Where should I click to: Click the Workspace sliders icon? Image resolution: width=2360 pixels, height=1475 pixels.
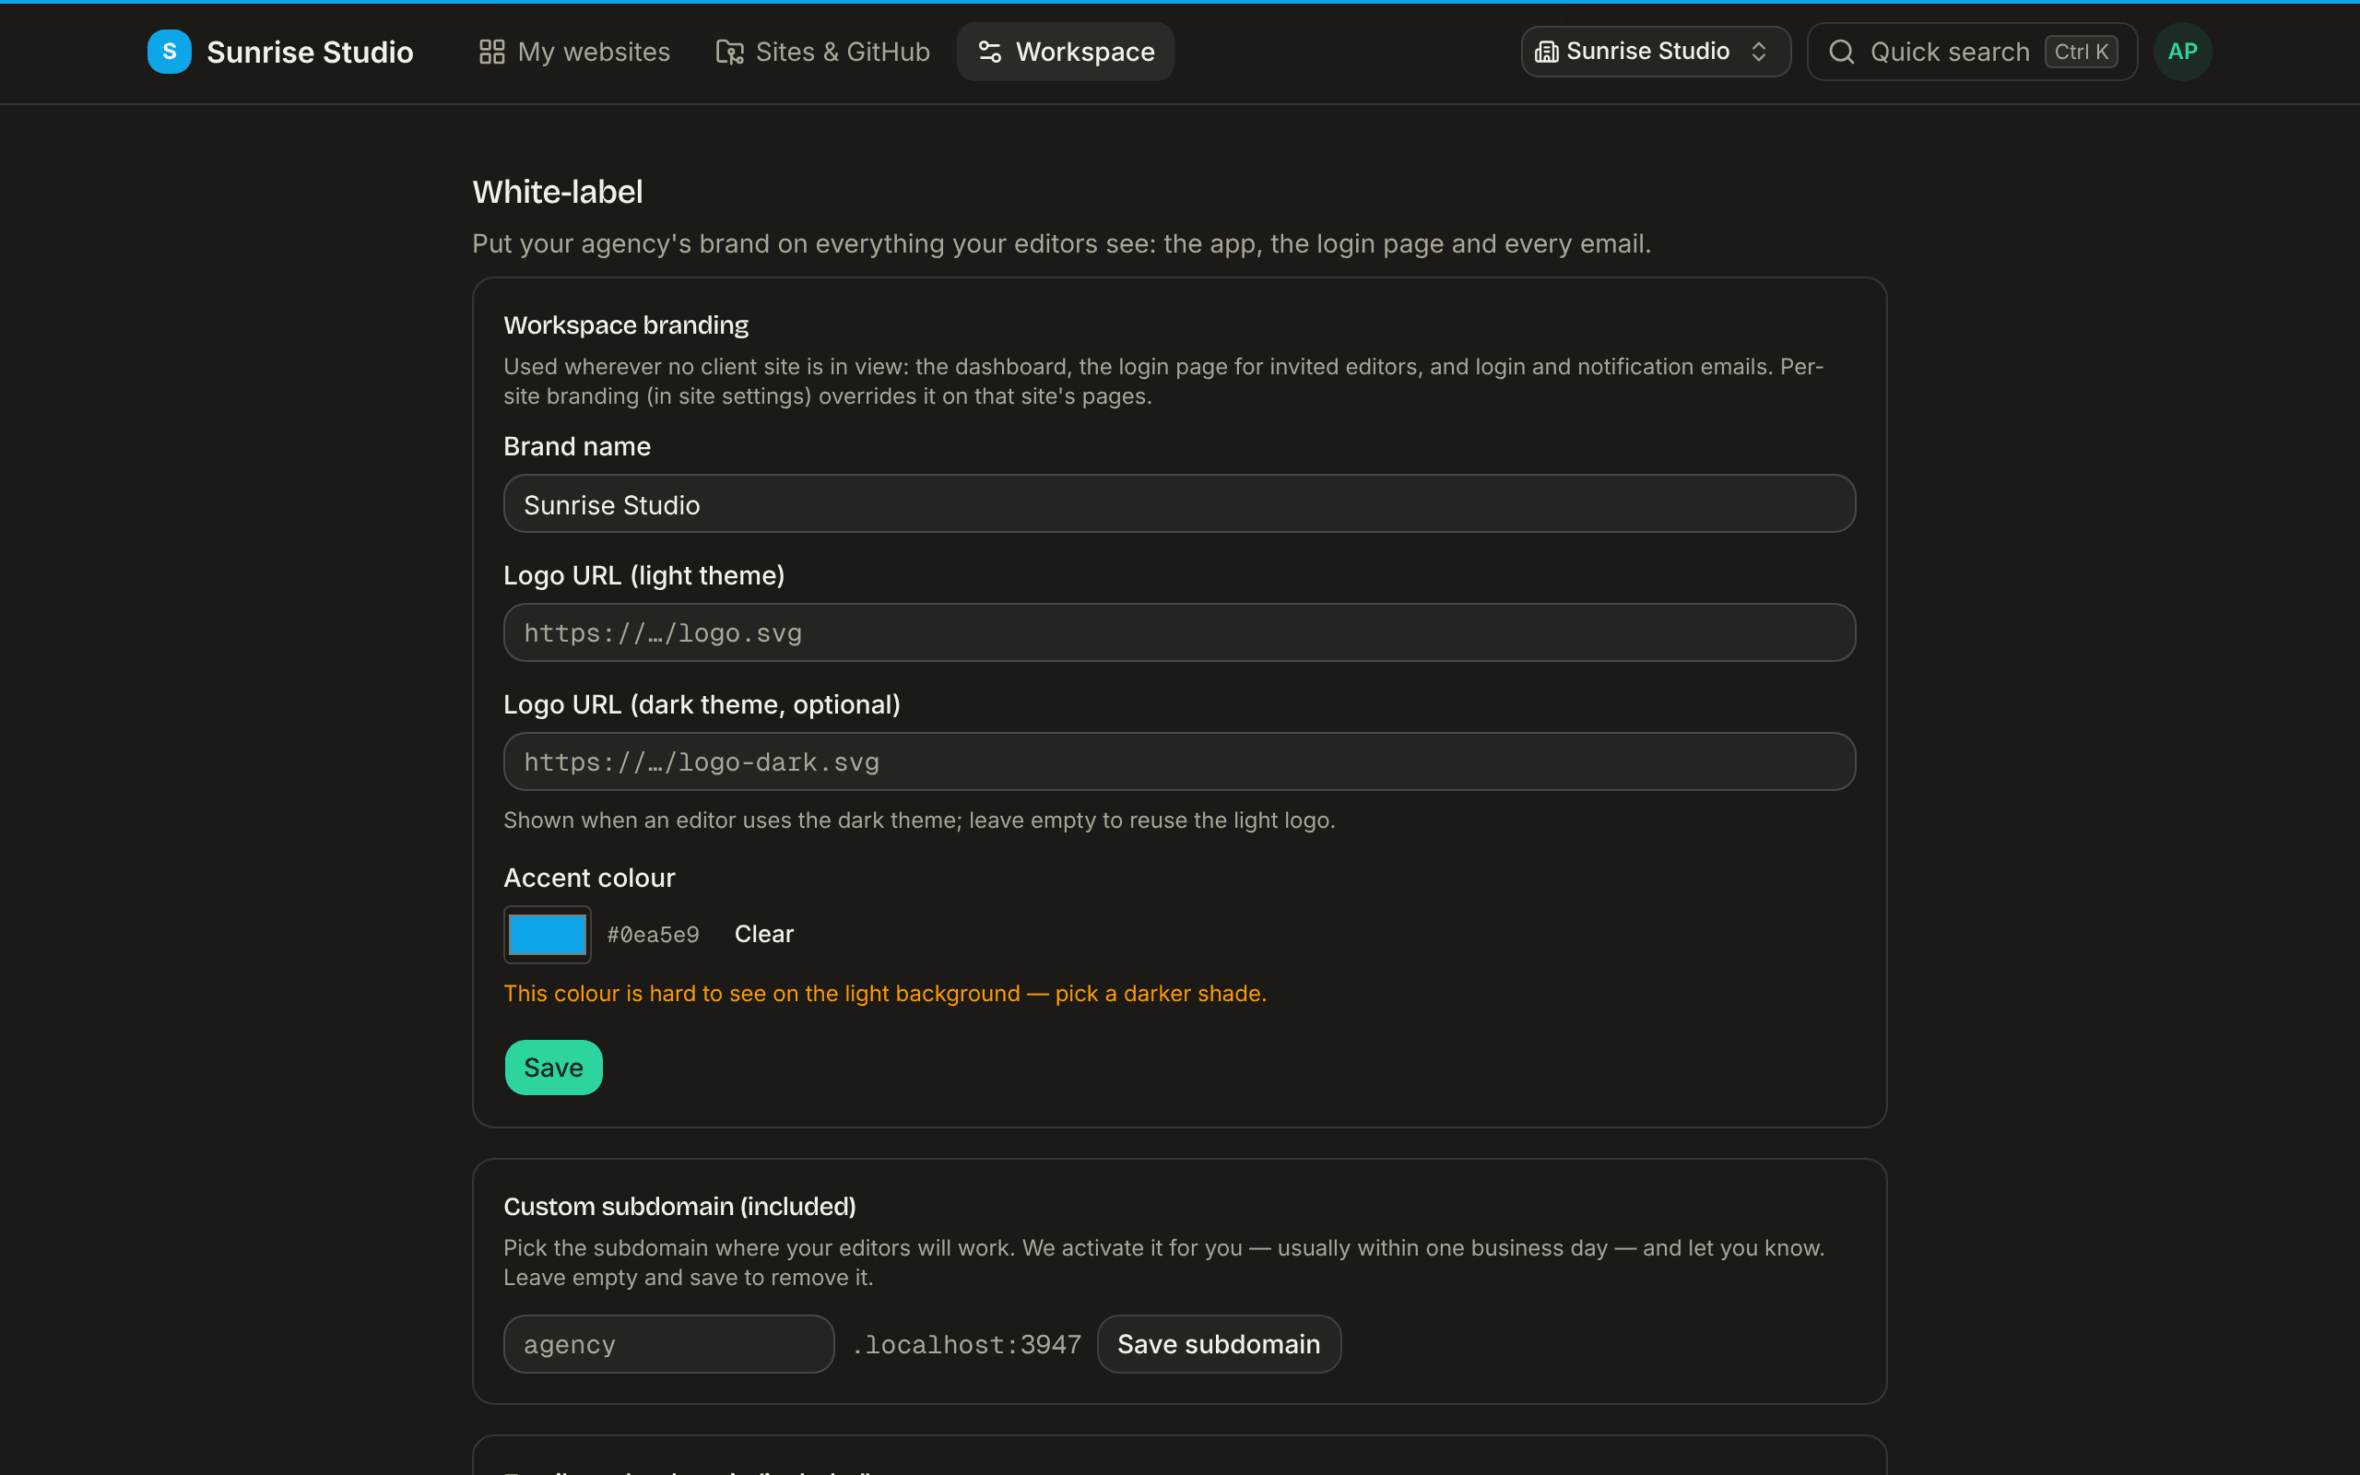pyautogui.click(x=990, y=52)
